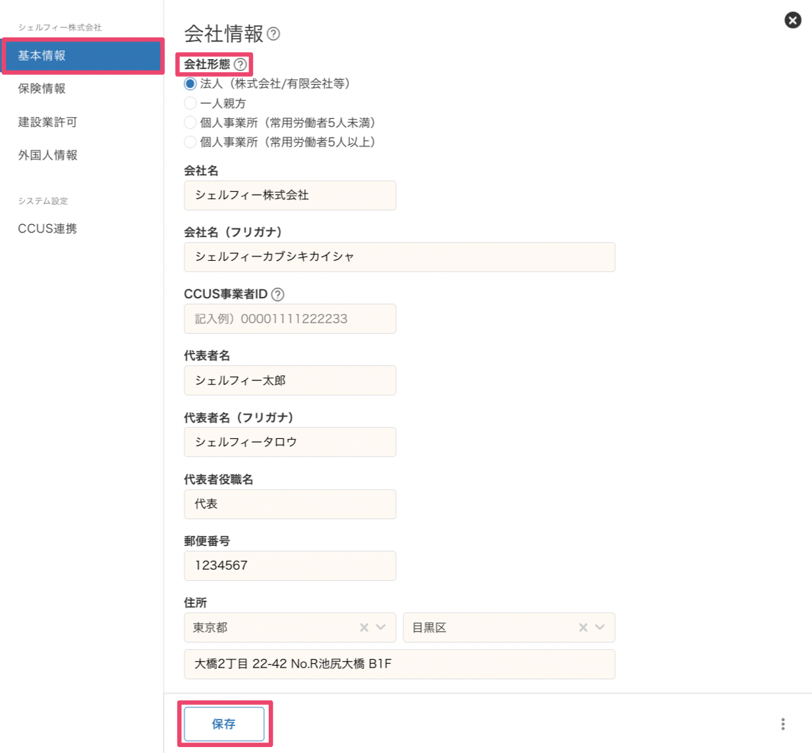Open the three-dot more options menu
This screenshot has width=812, height=753.
coord(782,724)
